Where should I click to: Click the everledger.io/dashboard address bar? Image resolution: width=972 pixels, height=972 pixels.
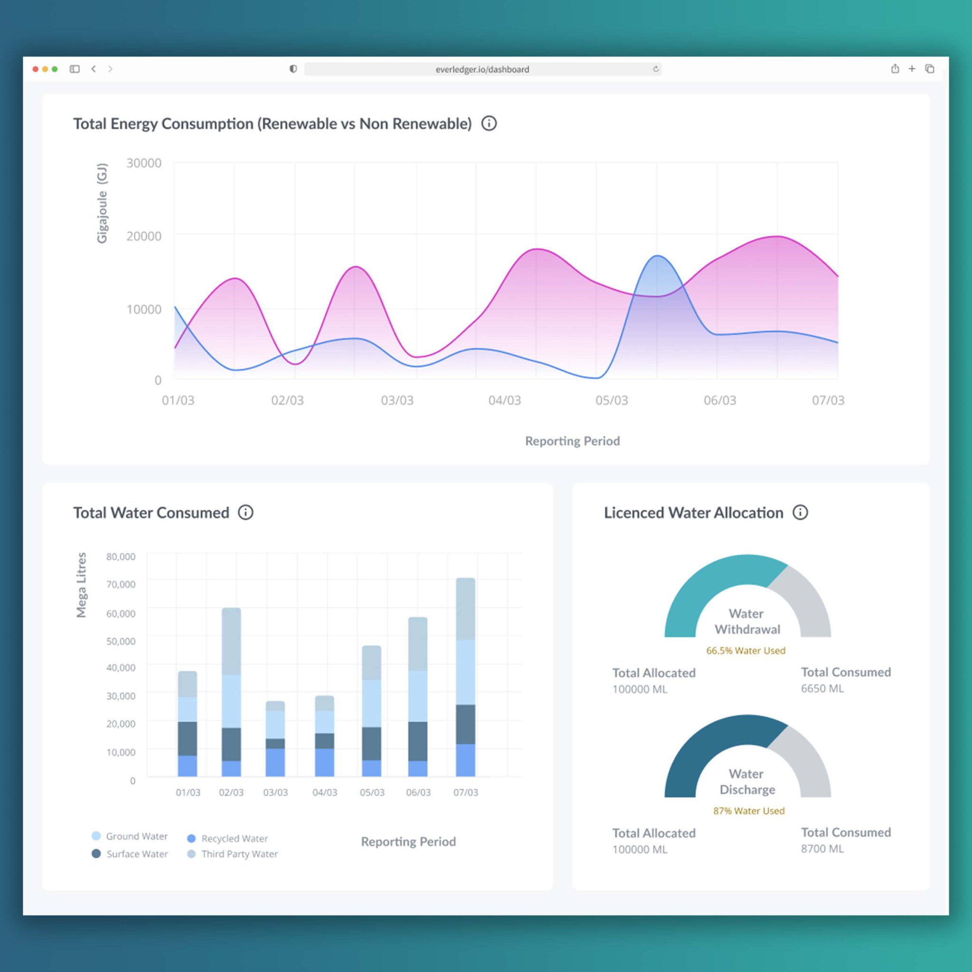(482, 69)
